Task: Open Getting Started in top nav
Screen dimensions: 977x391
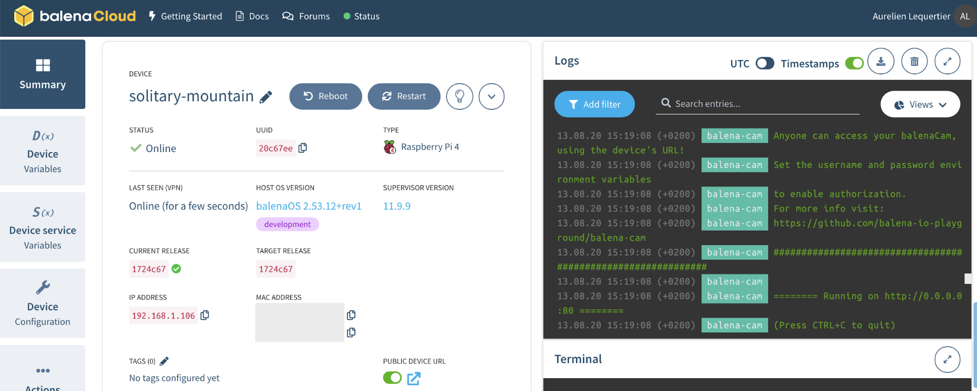Action: (x=185, y=16)
